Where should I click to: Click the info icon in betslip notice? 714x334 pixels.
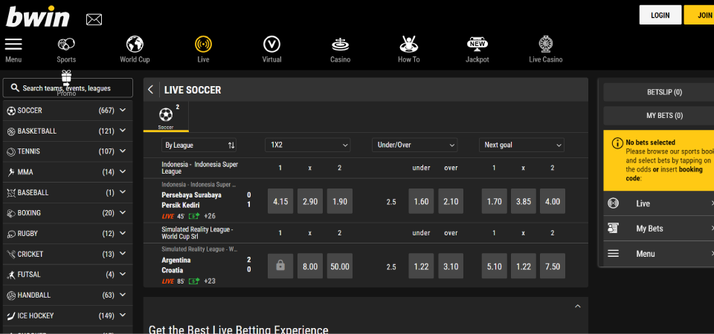coord(617,143)
